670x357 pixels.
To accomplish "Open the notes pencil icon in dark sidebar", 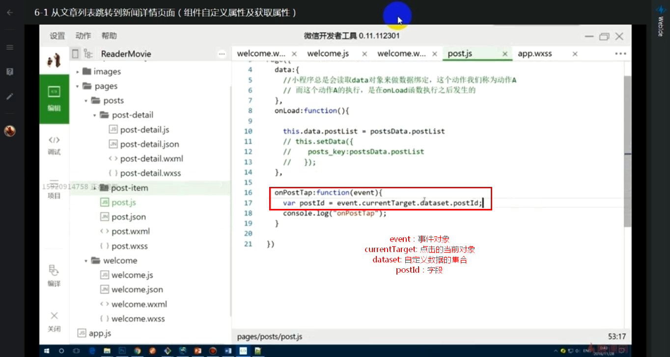I will pyautogui.click(x=10, y=96).
